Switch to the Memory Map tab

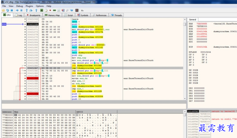(x=52, y=15)
